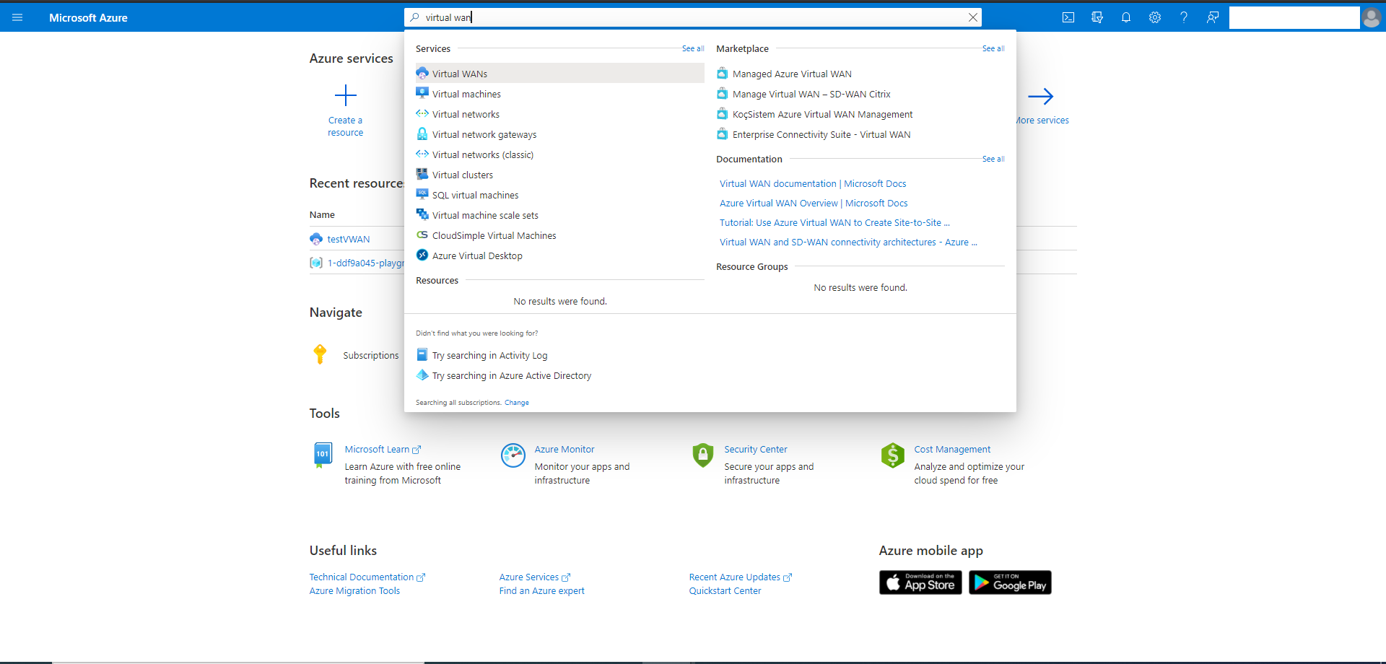Open Microsoft Learn link
The height and width of the screenshot is (664, 1386).
click(x=377, y=450)
